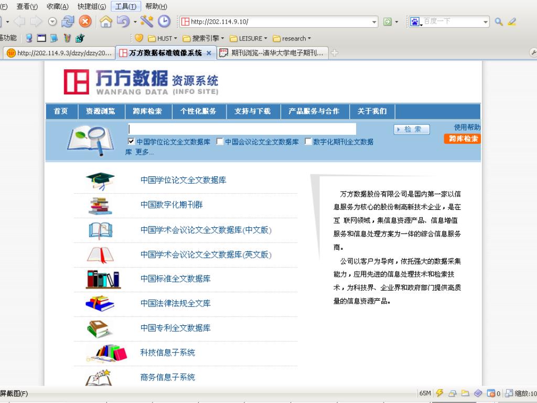Switch to the 202.114.9.3/dzzy tab
The width and height of the screenshot is (537, 403).
pyautogui.click(x=60, y=53)
